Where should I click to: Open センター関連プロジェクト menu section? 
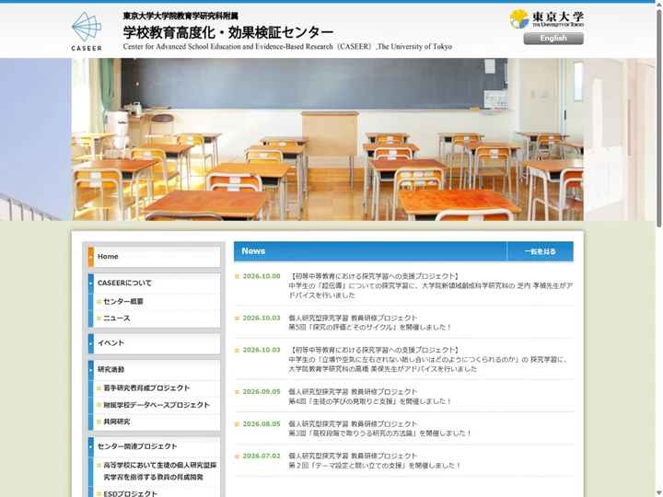155,446
